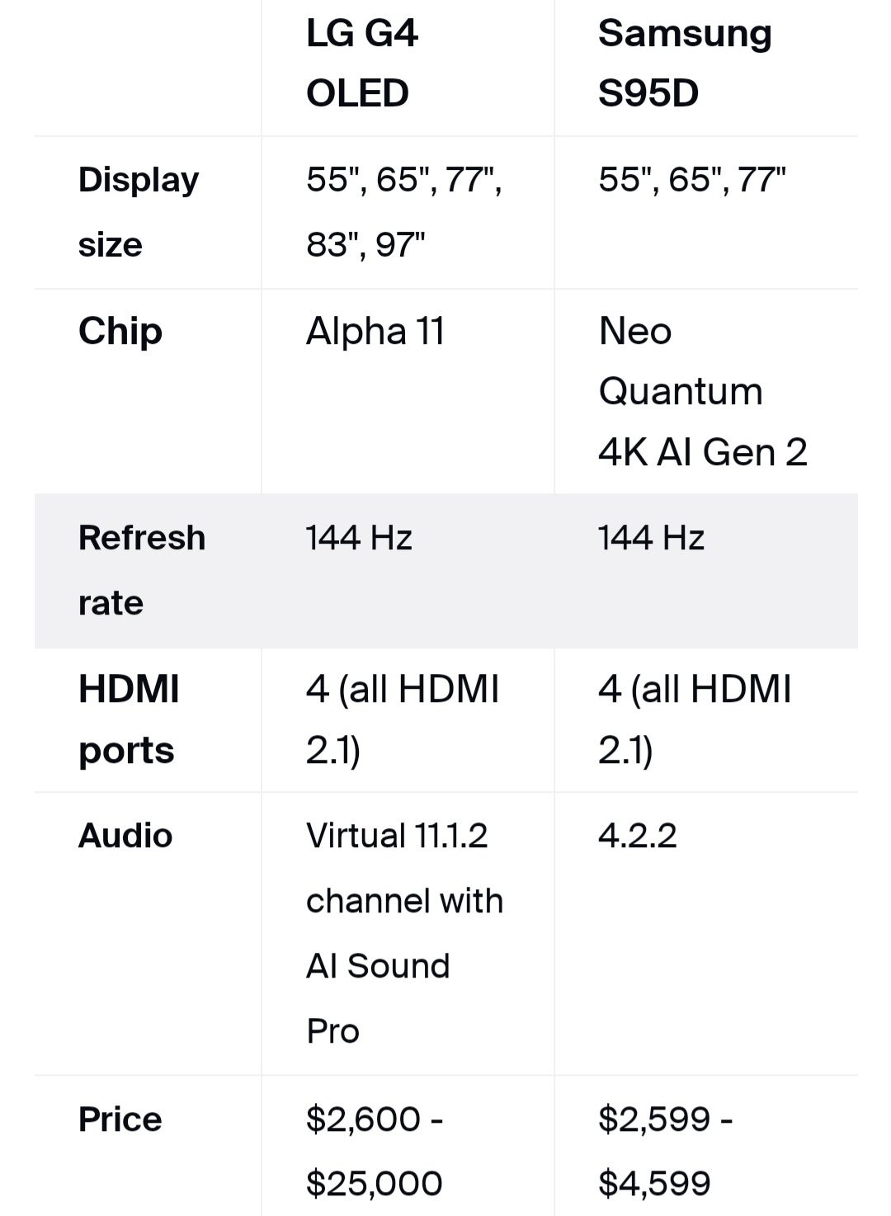Viewport: 891px width, 1216px height.
Task: Select the Audio row label
Action: (125, 836)
